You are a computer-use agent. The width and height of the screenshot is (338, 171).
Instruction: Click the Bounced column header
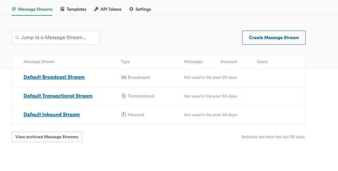tap(229, 62)
